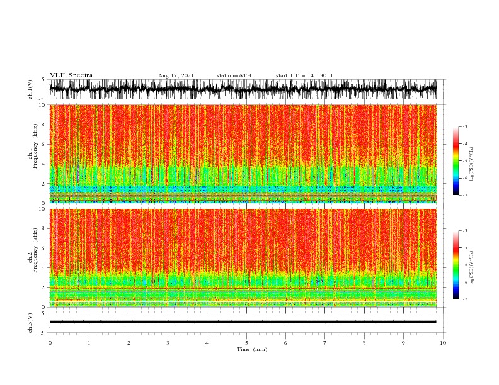The image size is (499, 385).
Task: Click time axis tick label '0'
Action: [x=50, y=343]
